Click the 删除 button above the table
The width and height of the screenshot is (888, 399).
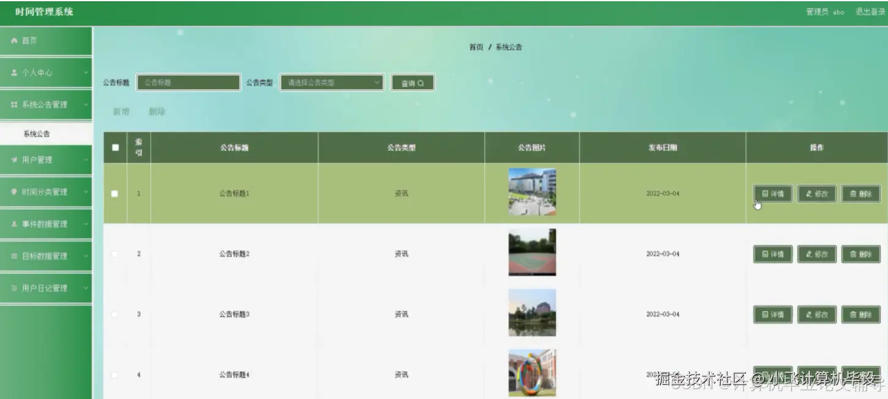point(157,112)
